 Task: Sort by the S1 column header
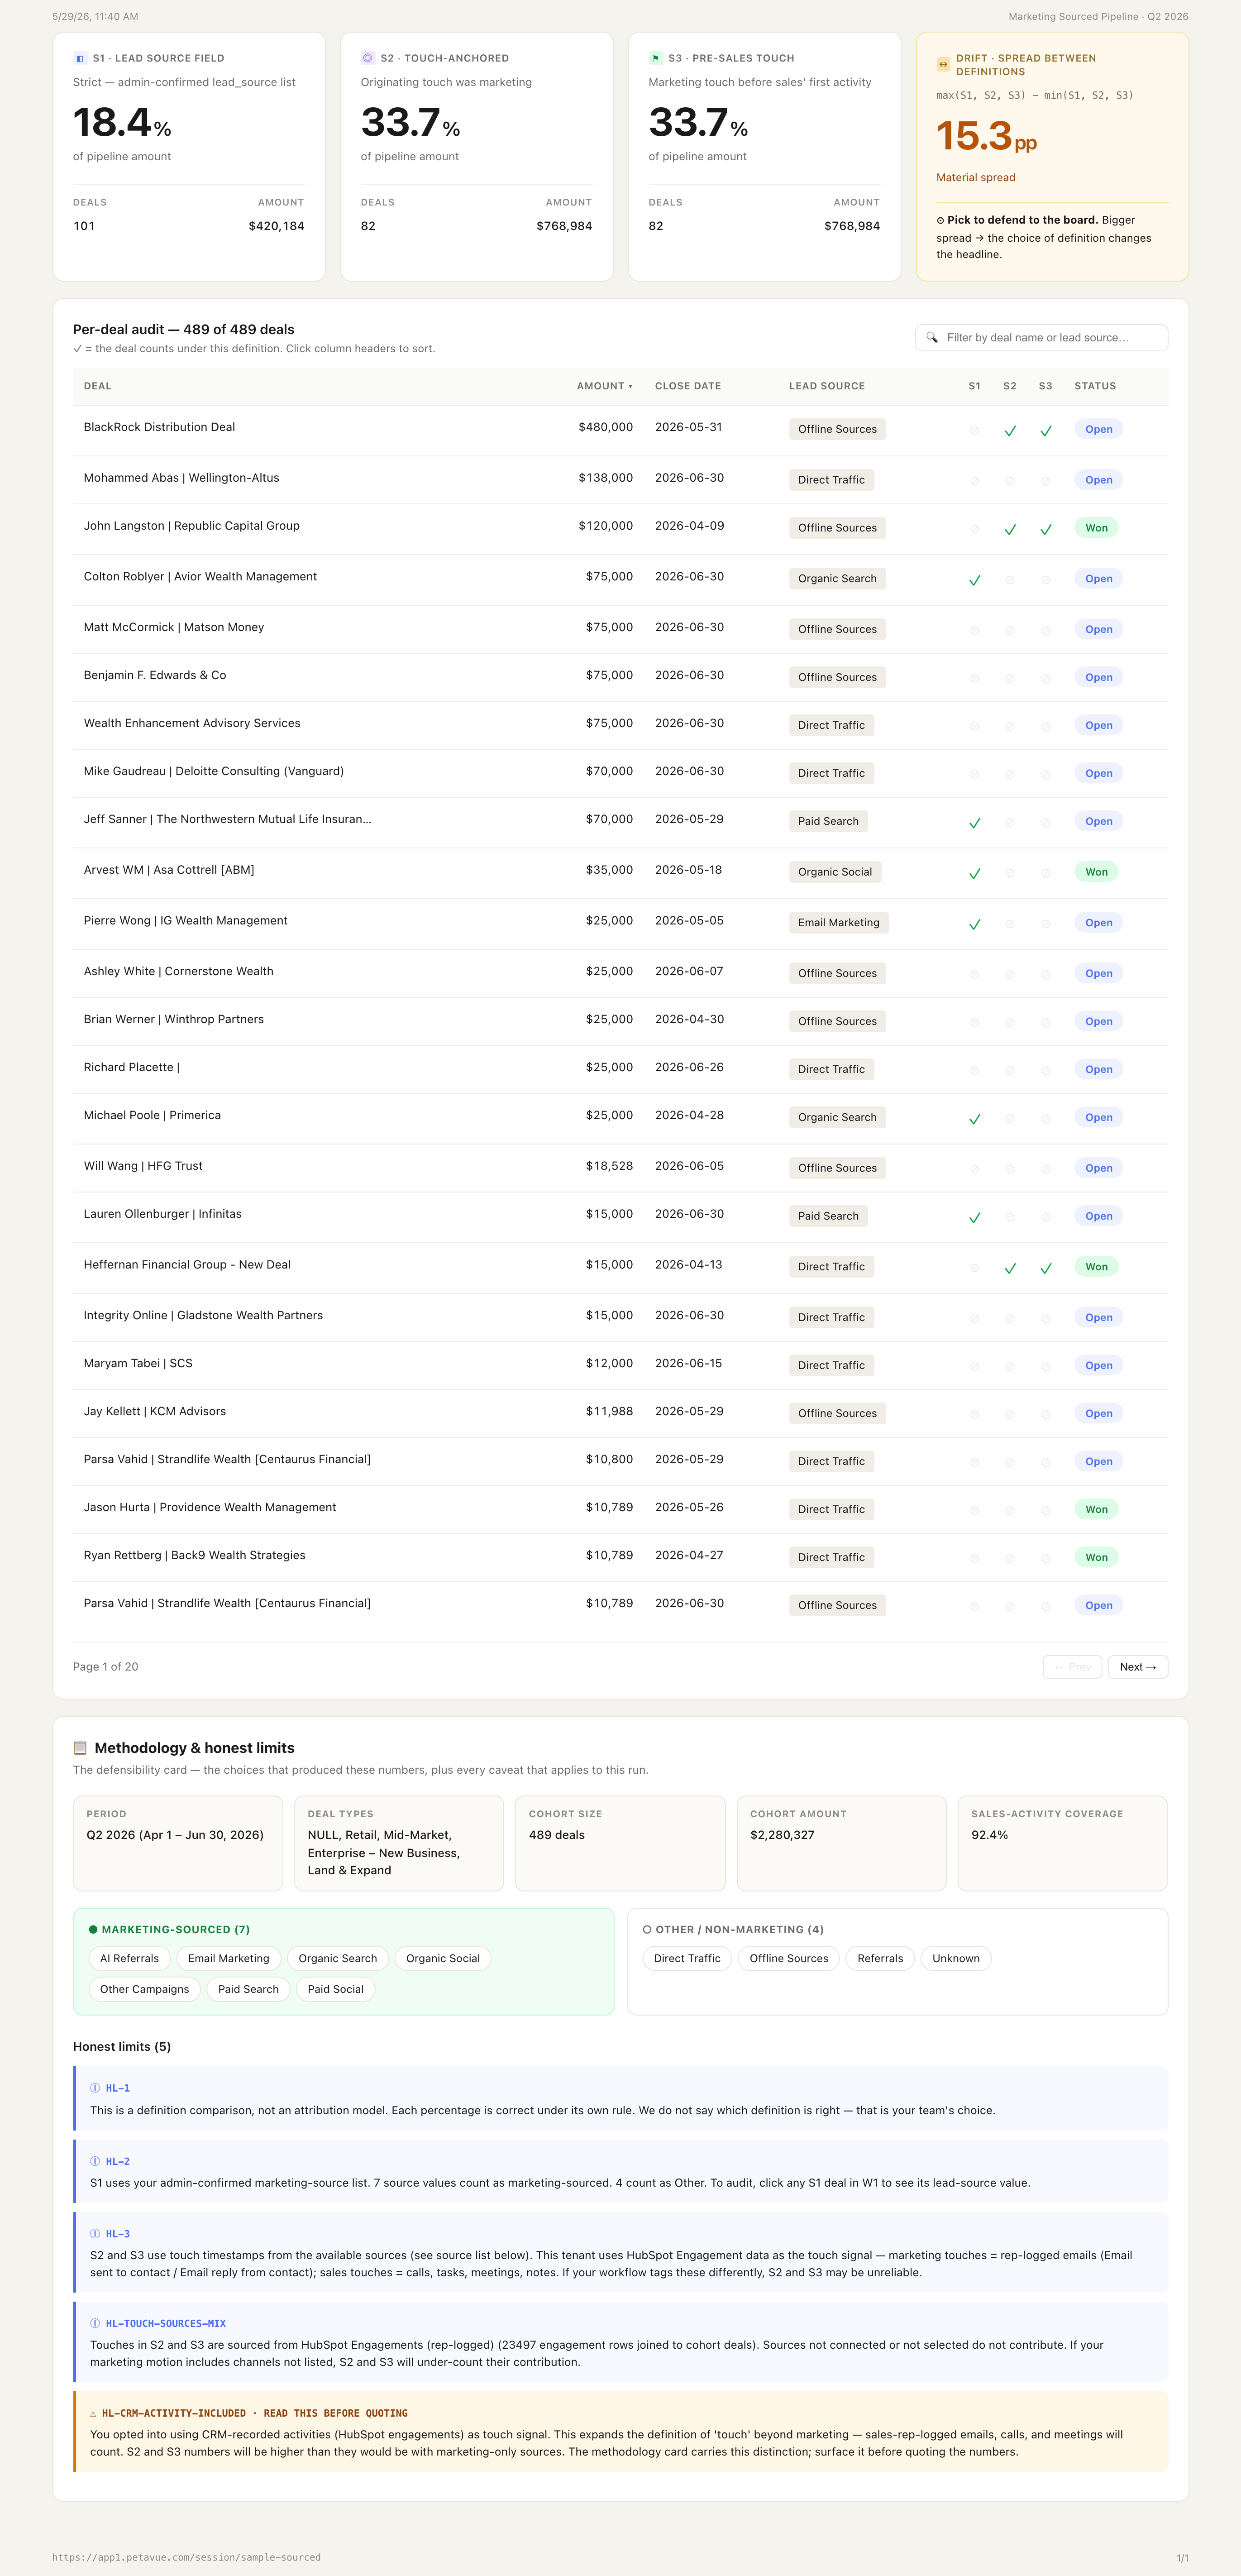[x=975, y=386]
